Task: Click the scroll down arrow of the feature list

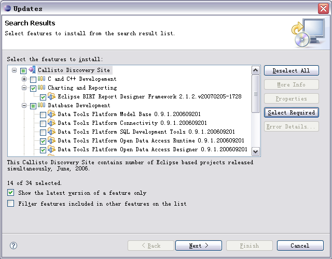Action: click(256, 152)
